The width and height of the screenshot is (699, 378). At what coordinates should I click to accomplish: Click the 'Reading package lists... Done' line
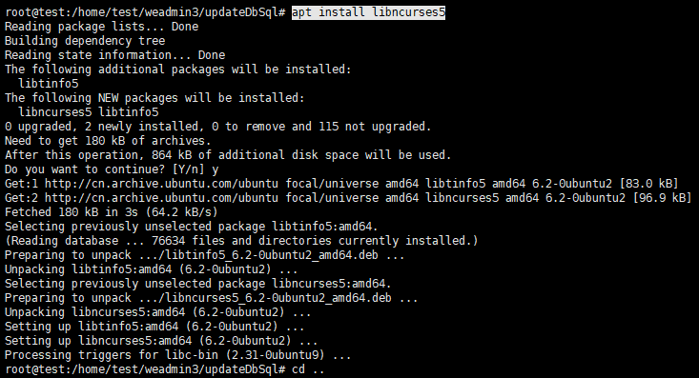102,27
